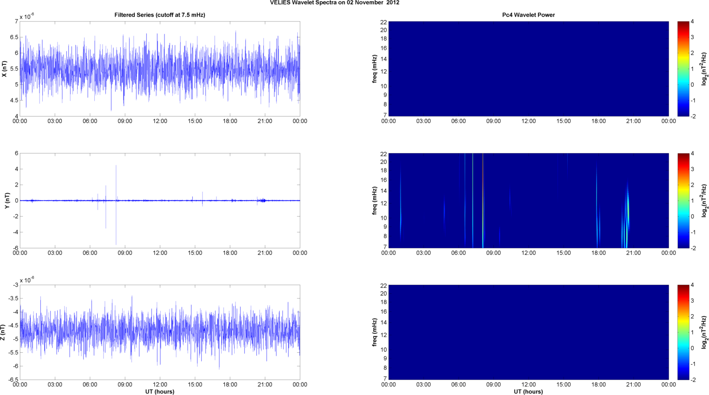Screen dimensions: 709x395
Task: Click the red region of the top colorbar
Action: [683, 27]
